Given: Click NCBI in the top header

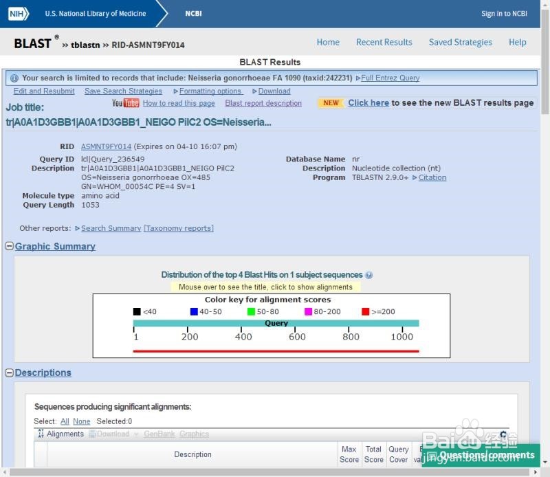Looking at the screenshot, I should (193, 14).
